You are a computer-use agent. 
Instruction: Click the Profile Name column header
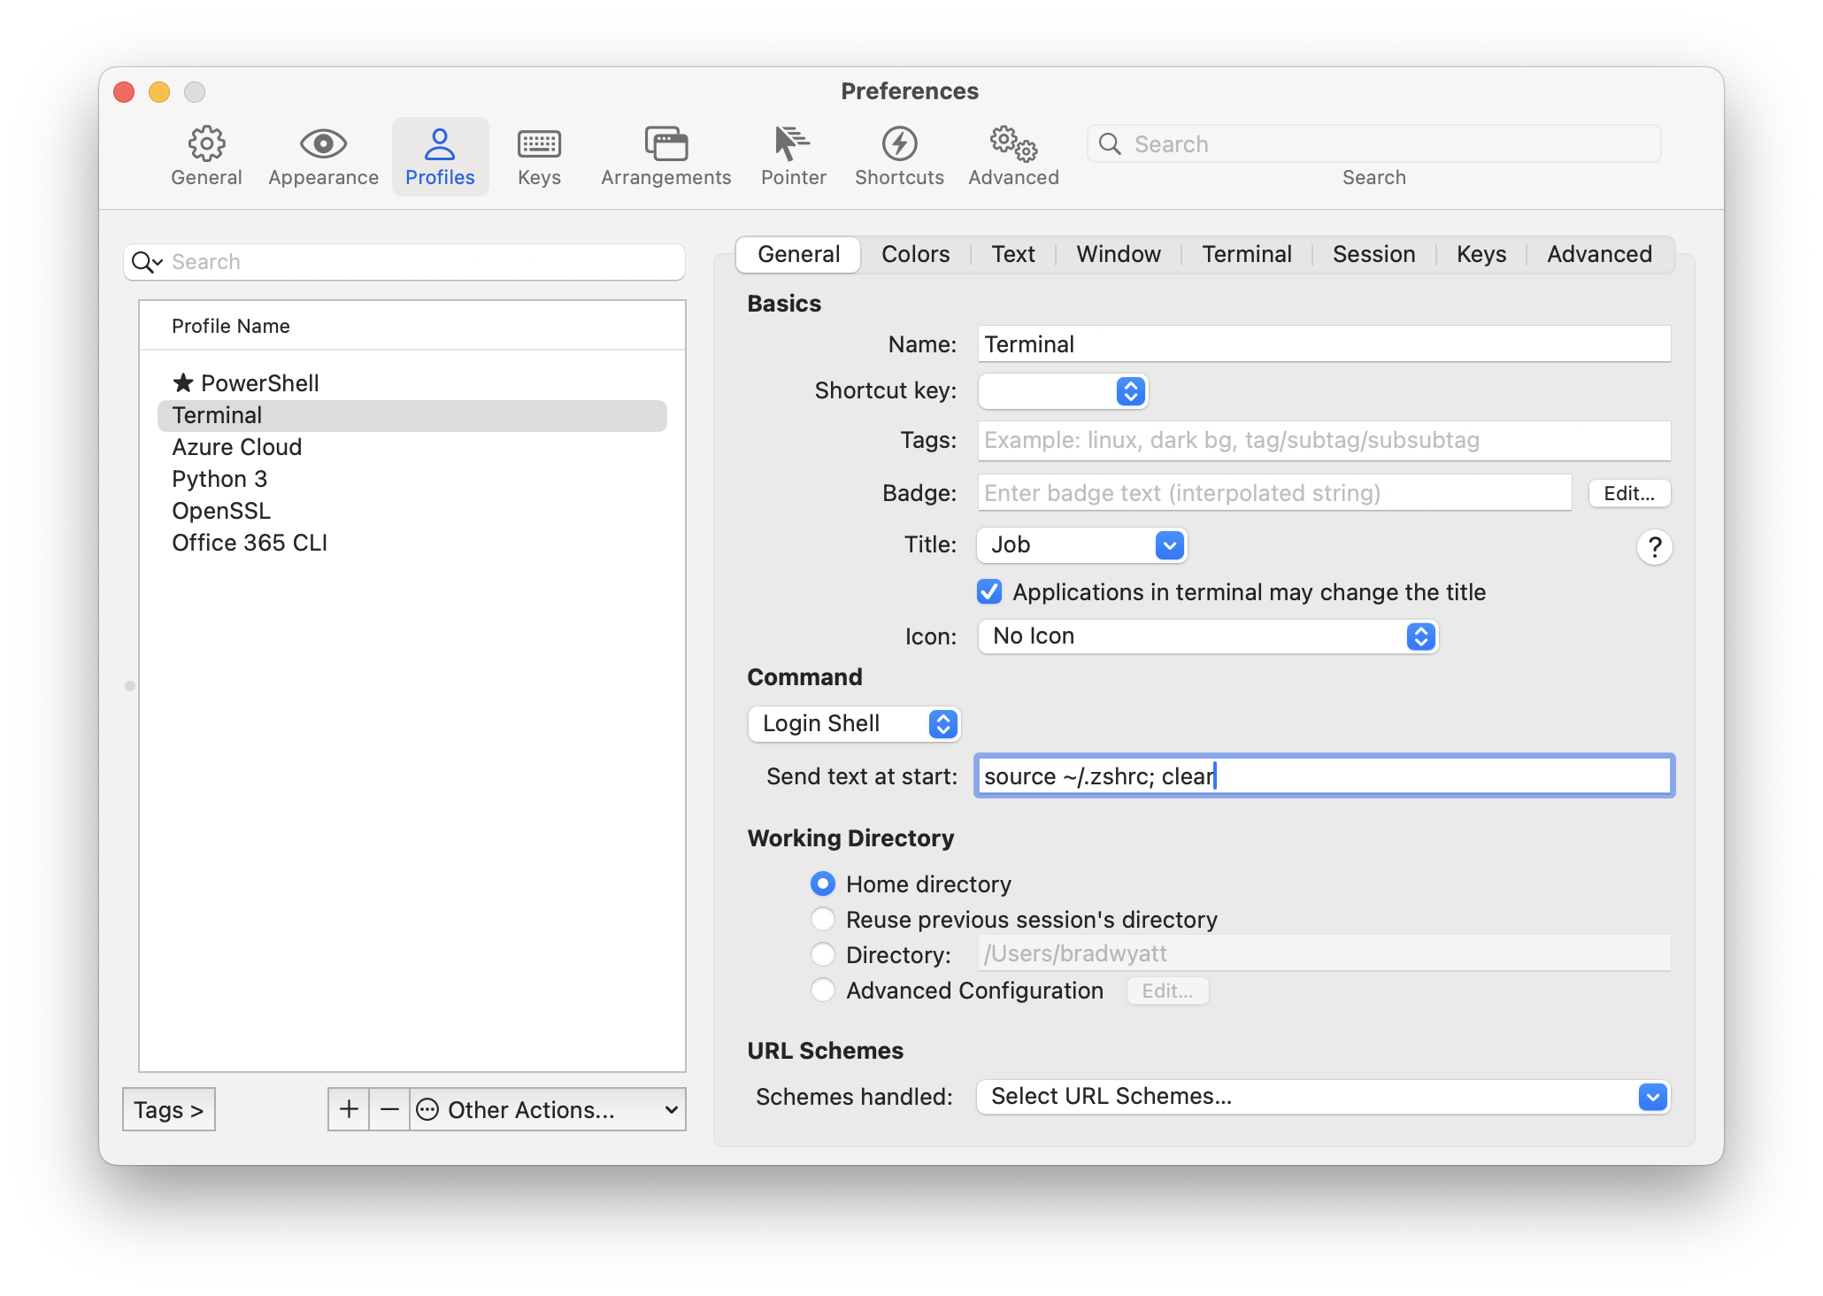(x=412, y=326)
